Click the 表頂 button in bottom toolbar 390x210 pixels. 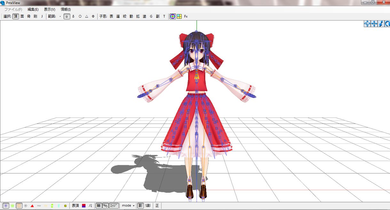pos(75,206)
